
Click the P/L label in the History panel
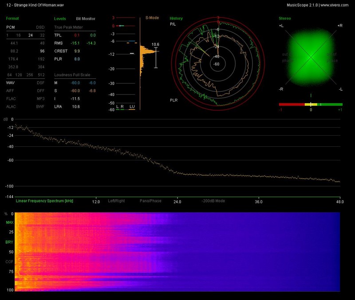point(173,24)
